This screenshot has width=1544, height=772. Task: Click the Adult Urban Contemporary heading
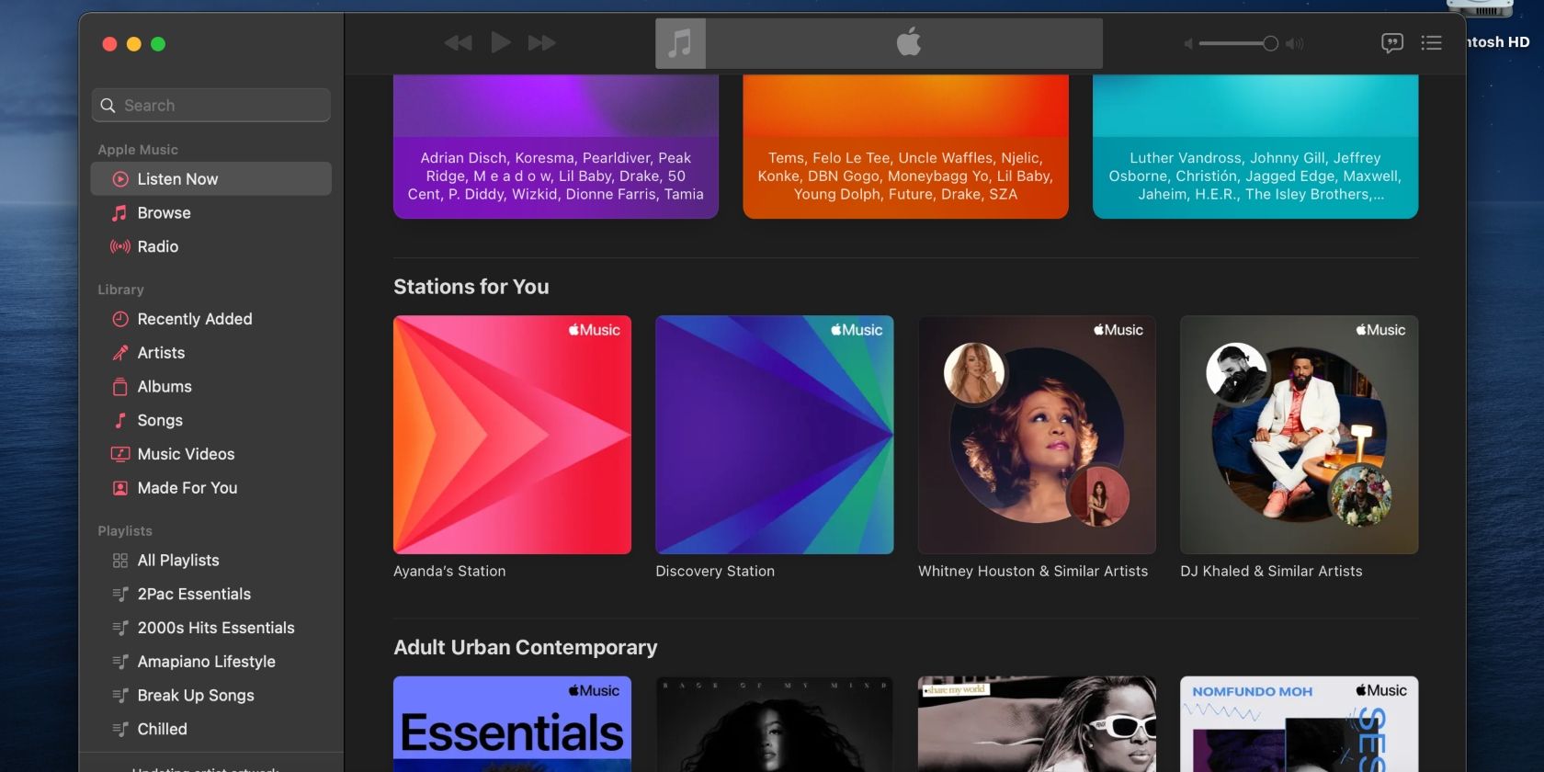526,648
